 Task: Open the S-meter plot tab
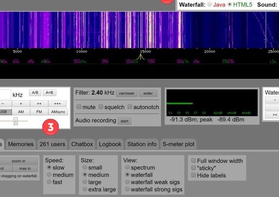(x=178, y=144)
